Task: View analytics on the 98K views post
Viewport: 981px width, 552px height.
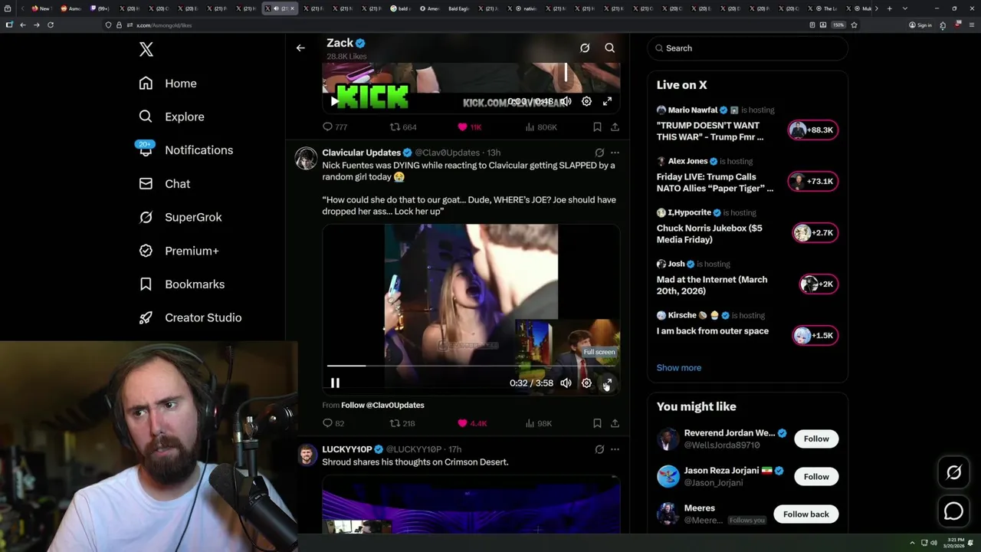Action: [x=539, y=423]
